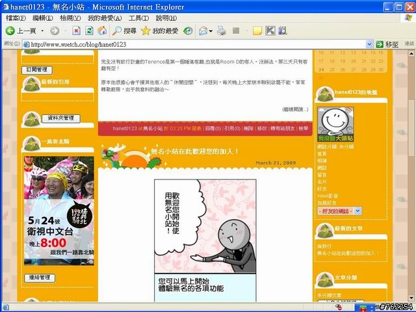This screenshot has height=312, width=416.
Task: Click the 未分類文章 category link
Action: click(330, 295)
